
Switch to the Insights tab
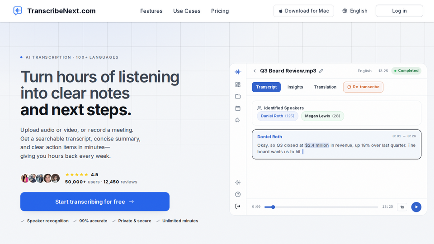[x=295, y=87]
